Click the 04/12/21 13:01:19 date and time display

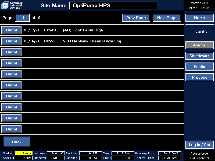click(x=199, y=8)
